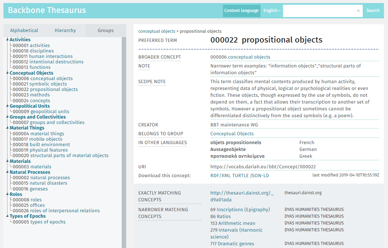The image size is (388, 248).
Task: Click the Content language button
Action: pyautogui.click(x=241, y=11)
